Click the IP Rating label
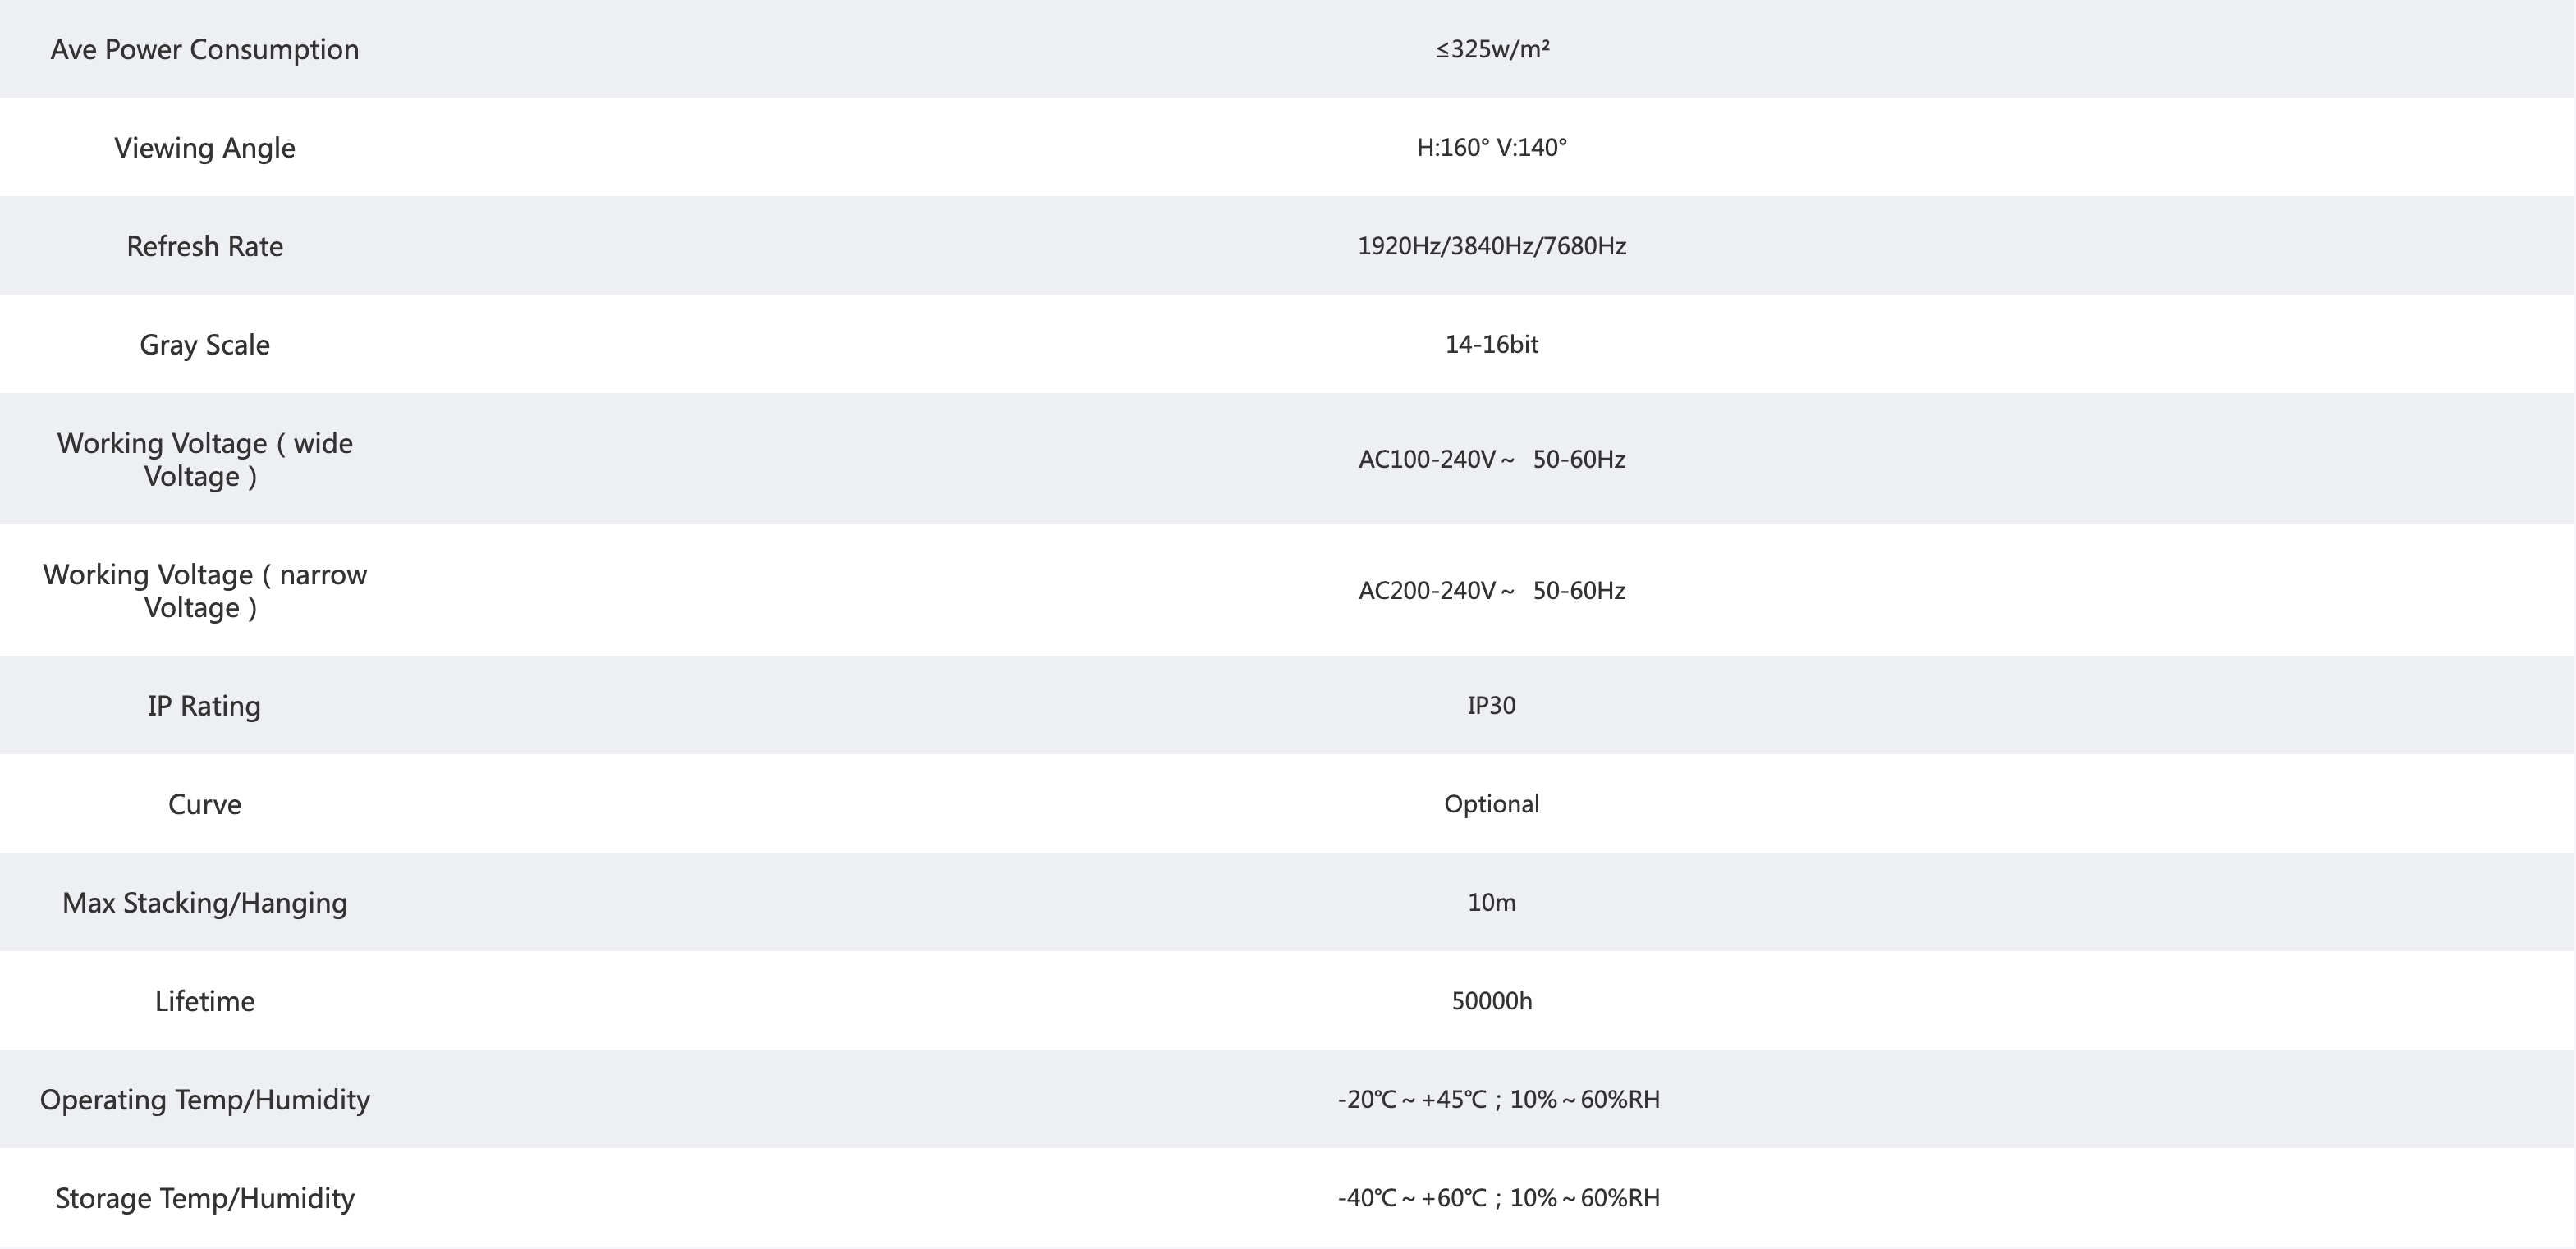 point(204,706)
